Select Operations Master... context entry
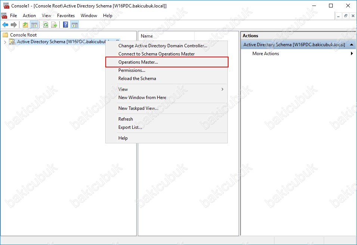 pyautogui.click(x=167, y=62)
